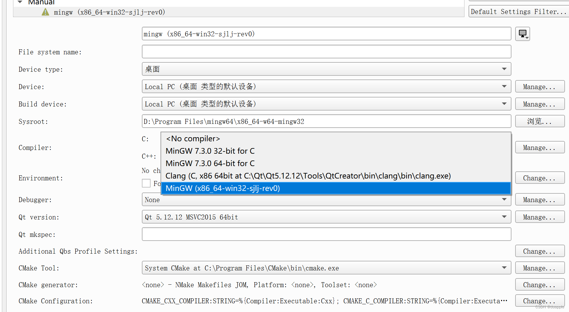Open the Build device dropdown
The image size is (569, 312).
pyautogui.click(x=326, y=104)
